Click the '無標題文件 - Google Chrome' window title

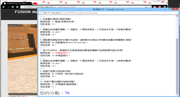108,9
